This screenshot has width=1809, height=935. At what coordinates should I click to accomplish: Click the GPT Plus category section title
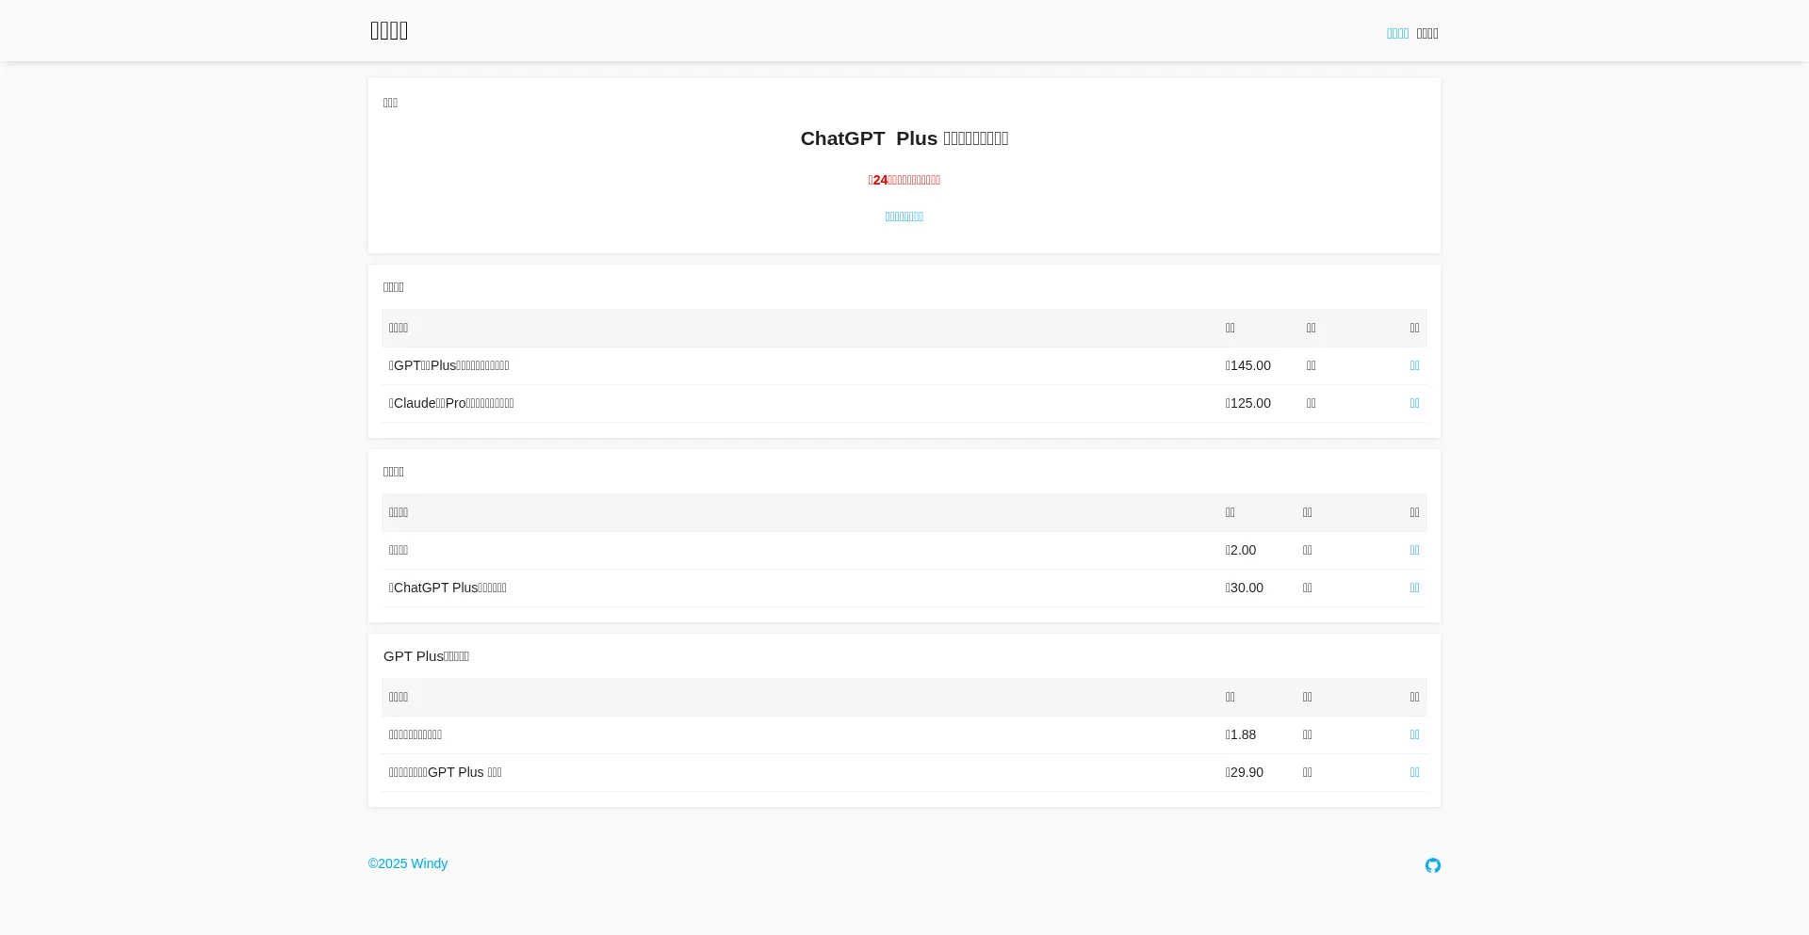426,656
